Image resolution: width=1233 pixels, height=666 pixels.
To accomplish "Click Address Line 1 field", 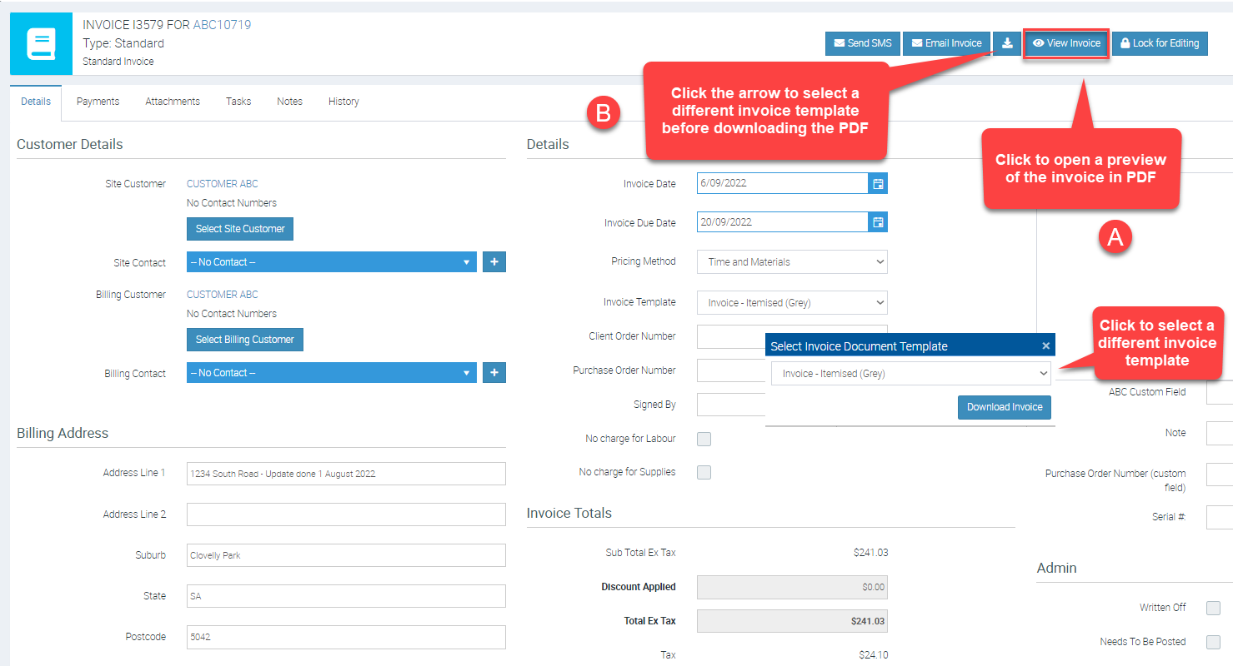I will [x=346, y=474].
